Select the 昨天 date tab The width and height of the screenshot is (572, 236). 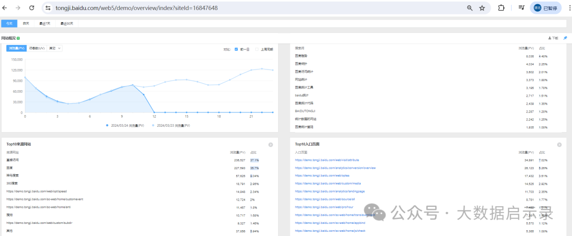(x=26, y=23)
